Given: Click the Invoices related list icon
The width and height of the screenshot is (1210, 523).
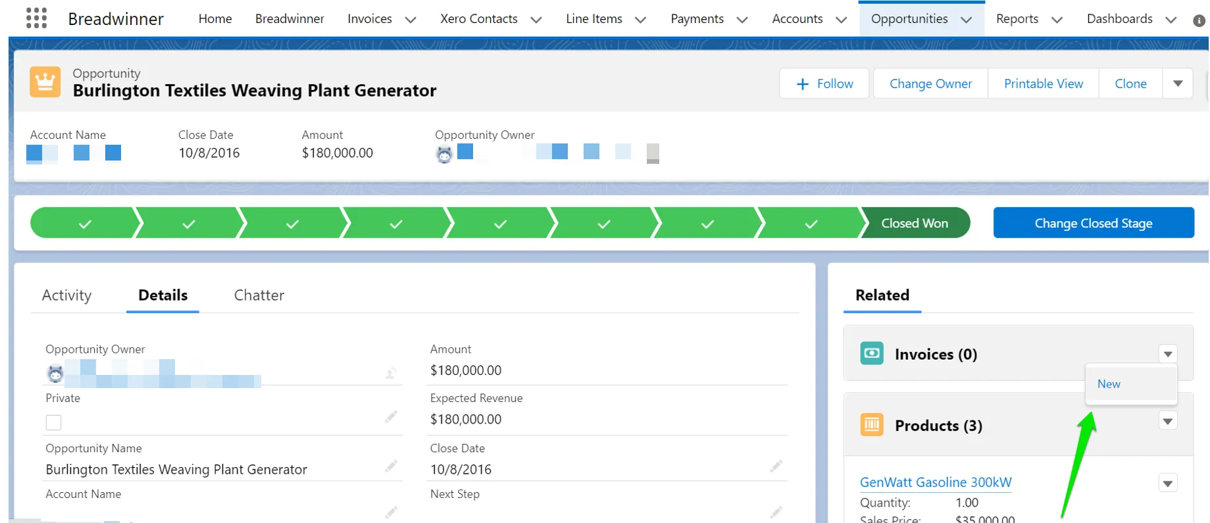Looking at the screenshot, I should pyautogui.click(x=872, y=353).
